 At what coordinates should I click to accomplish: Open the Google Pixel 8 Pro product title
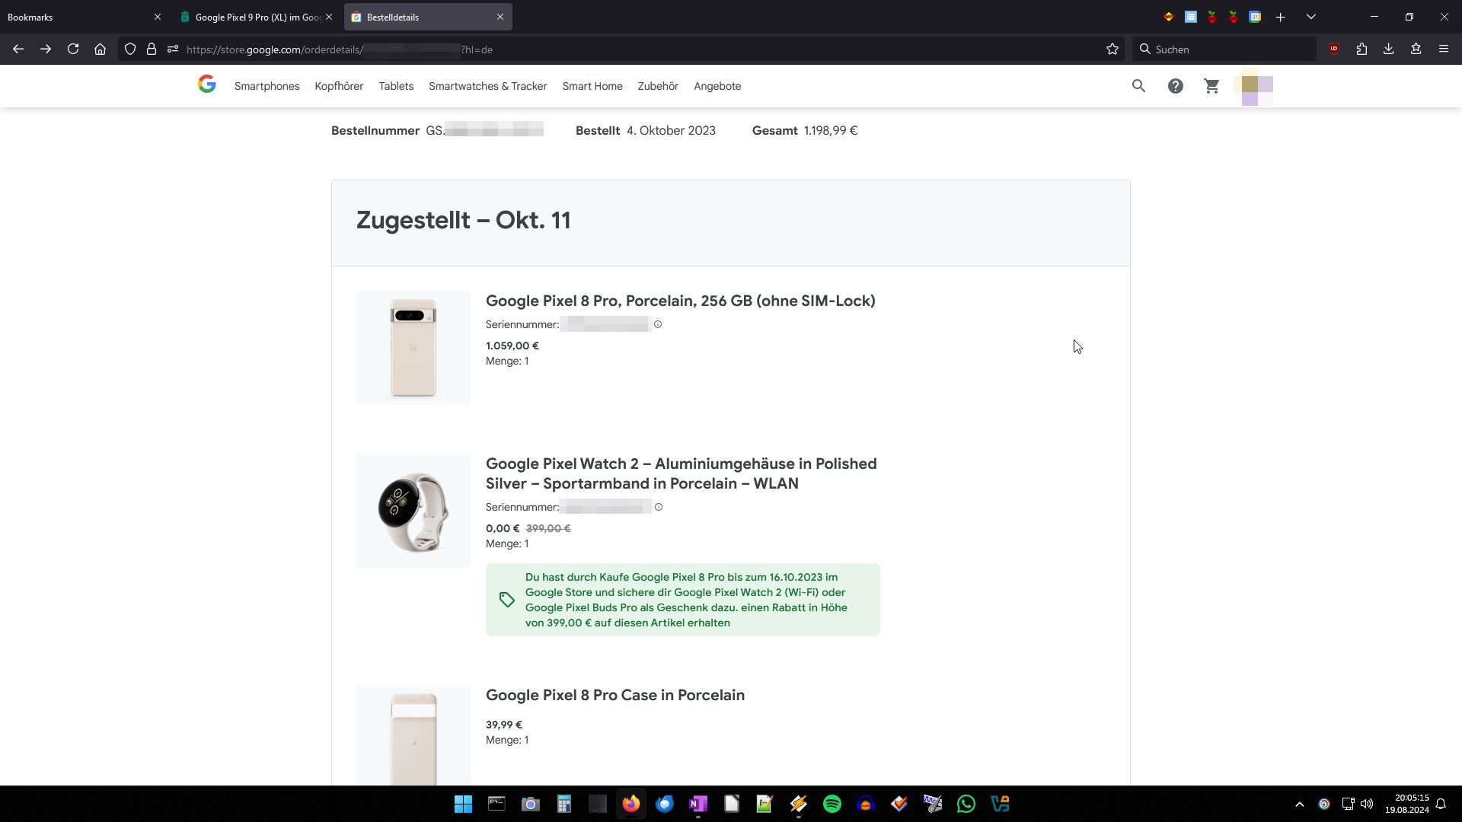[680, 301]
